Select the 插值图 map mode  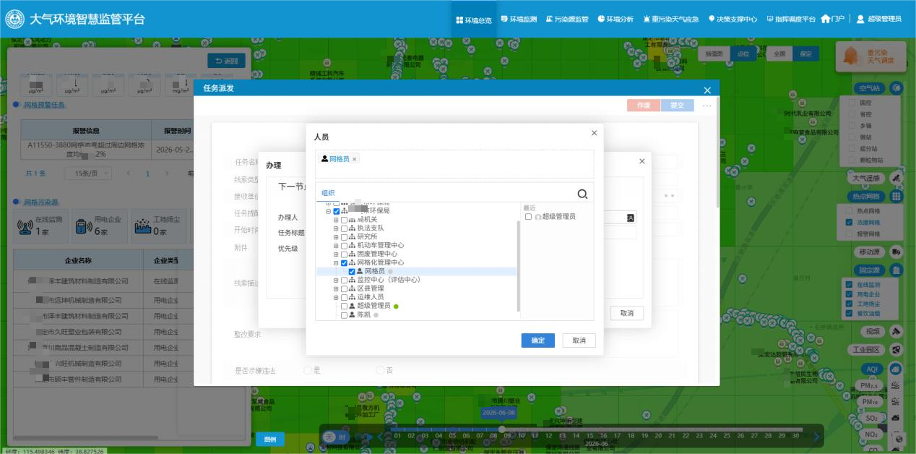[x=714, y=54]
